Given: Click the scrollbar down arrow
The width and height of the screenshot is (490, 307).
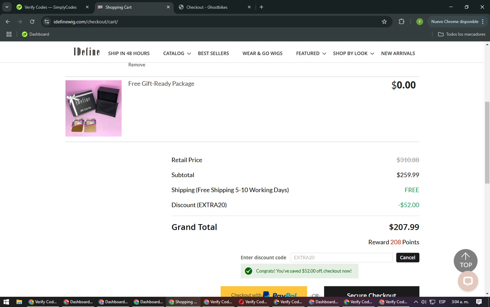Looking at the screenshot, I should (x=487, y=294).
